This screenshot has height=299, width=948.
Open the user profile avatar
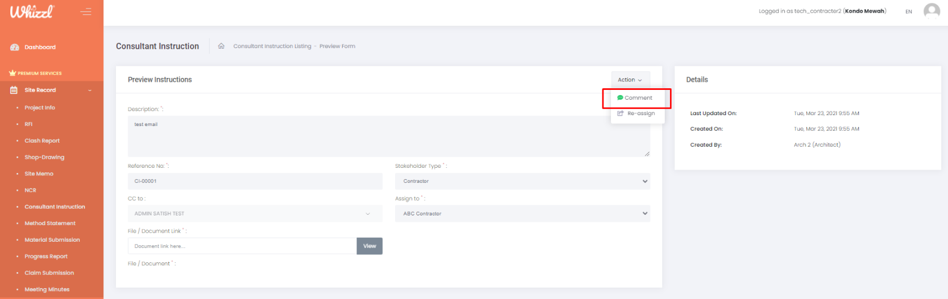931,11
